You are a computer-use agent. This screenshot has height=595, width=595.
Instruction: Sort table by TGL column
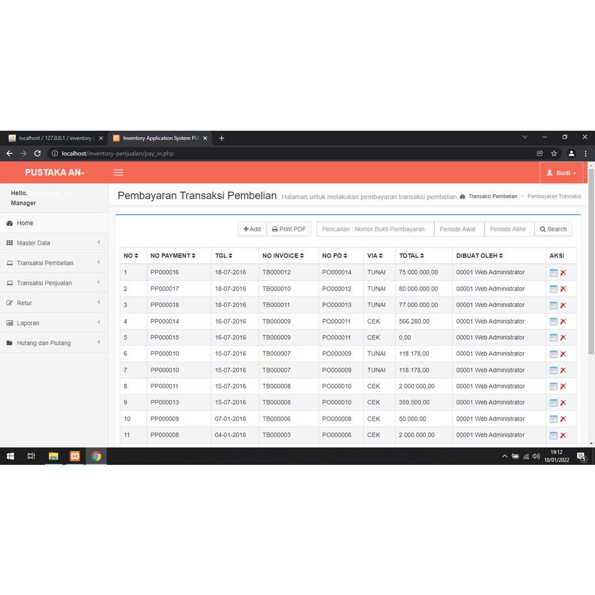(224, 256)
